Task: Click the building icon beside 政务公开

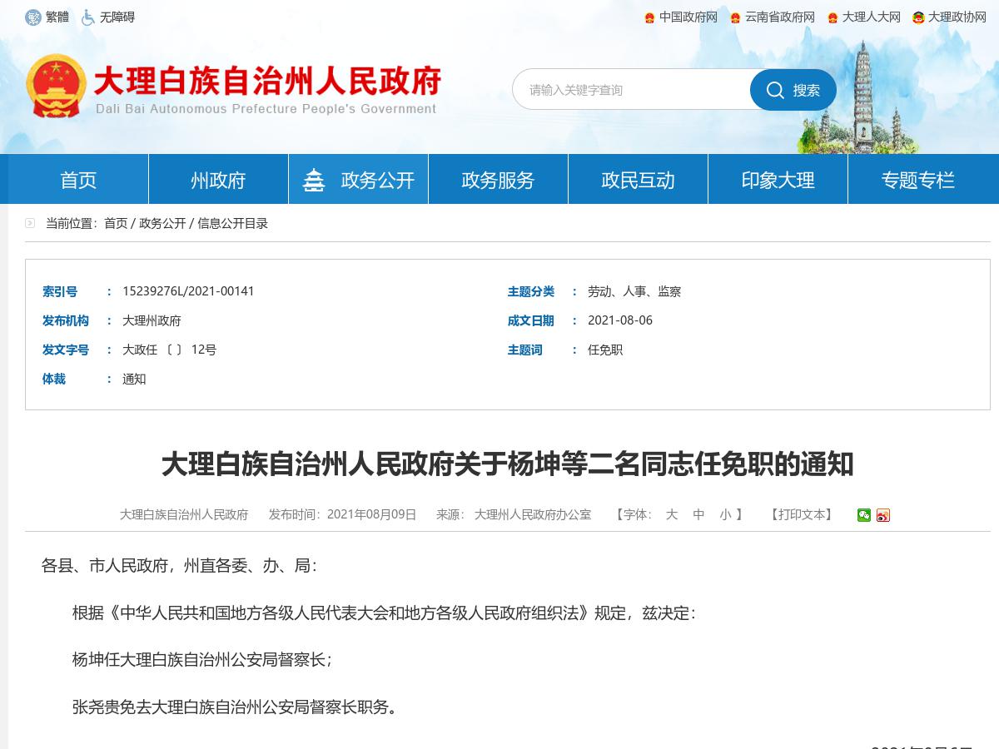Action: tap(314, 178)
